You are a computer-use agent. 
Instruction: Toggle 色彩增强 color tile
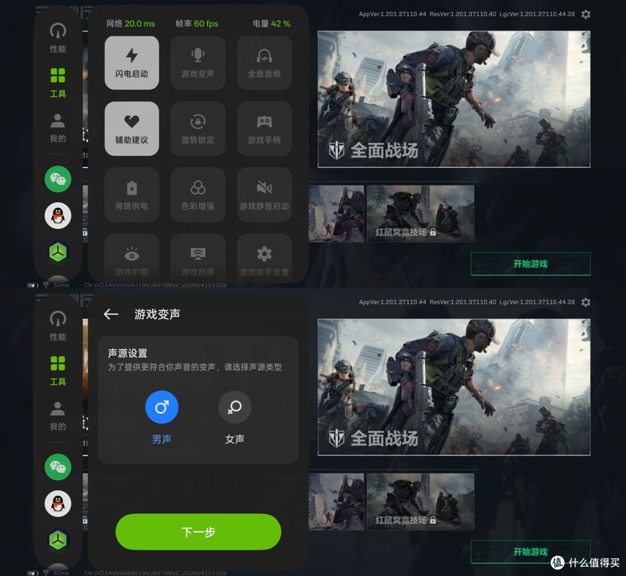point(198,195)
